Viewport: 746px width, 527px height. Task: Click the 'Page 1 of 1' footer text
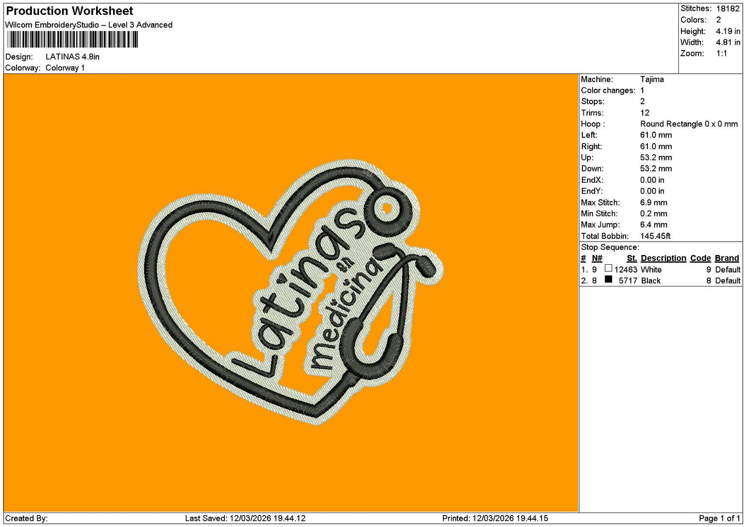(x=720, y=518)
